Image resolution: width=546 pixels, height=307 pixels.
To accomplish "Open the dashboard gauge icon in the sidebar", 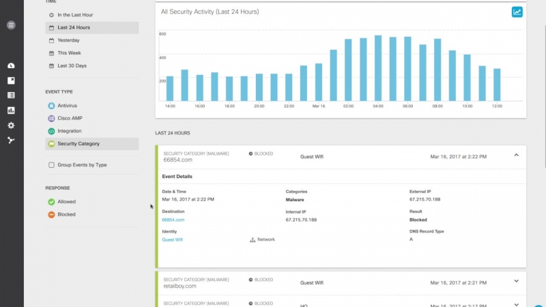I will [11, 65].
